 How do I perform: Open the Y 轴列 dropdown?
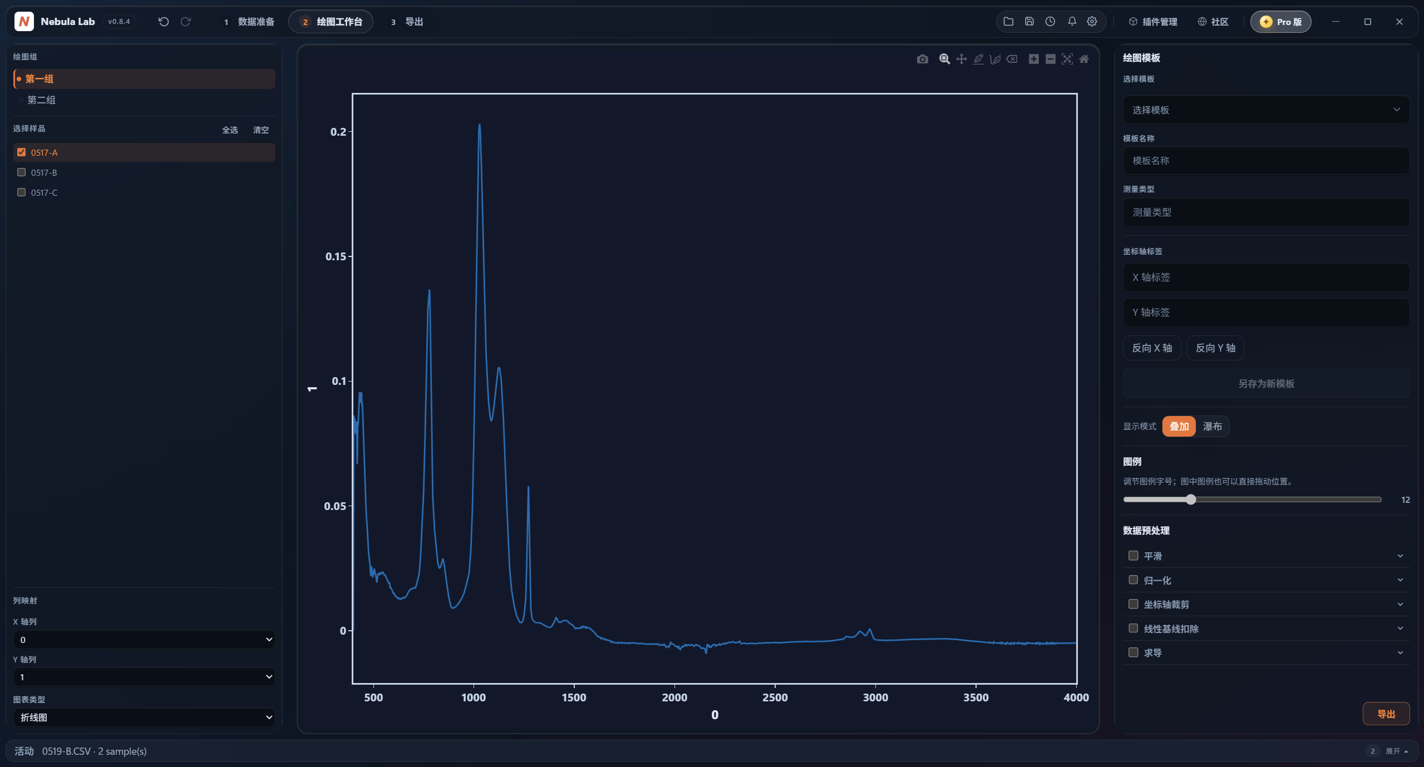(144, 677)
